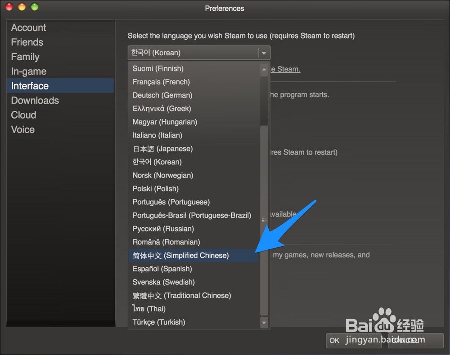Choose Italiano (Italian) from the list
This screenshot has height=355, width=450.
pyautogui.click(x=194, y=135)
